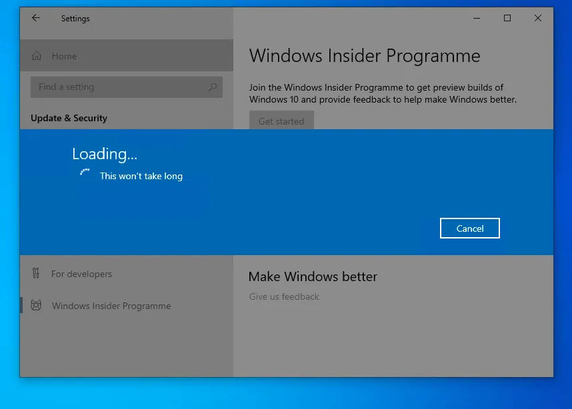The width and height of the screenshot is (572, 409).
Task: Click the Get started button
Action: 281,121
